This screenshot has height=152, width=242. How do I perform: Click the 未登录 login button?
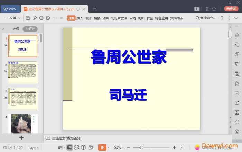coord(231,9)
